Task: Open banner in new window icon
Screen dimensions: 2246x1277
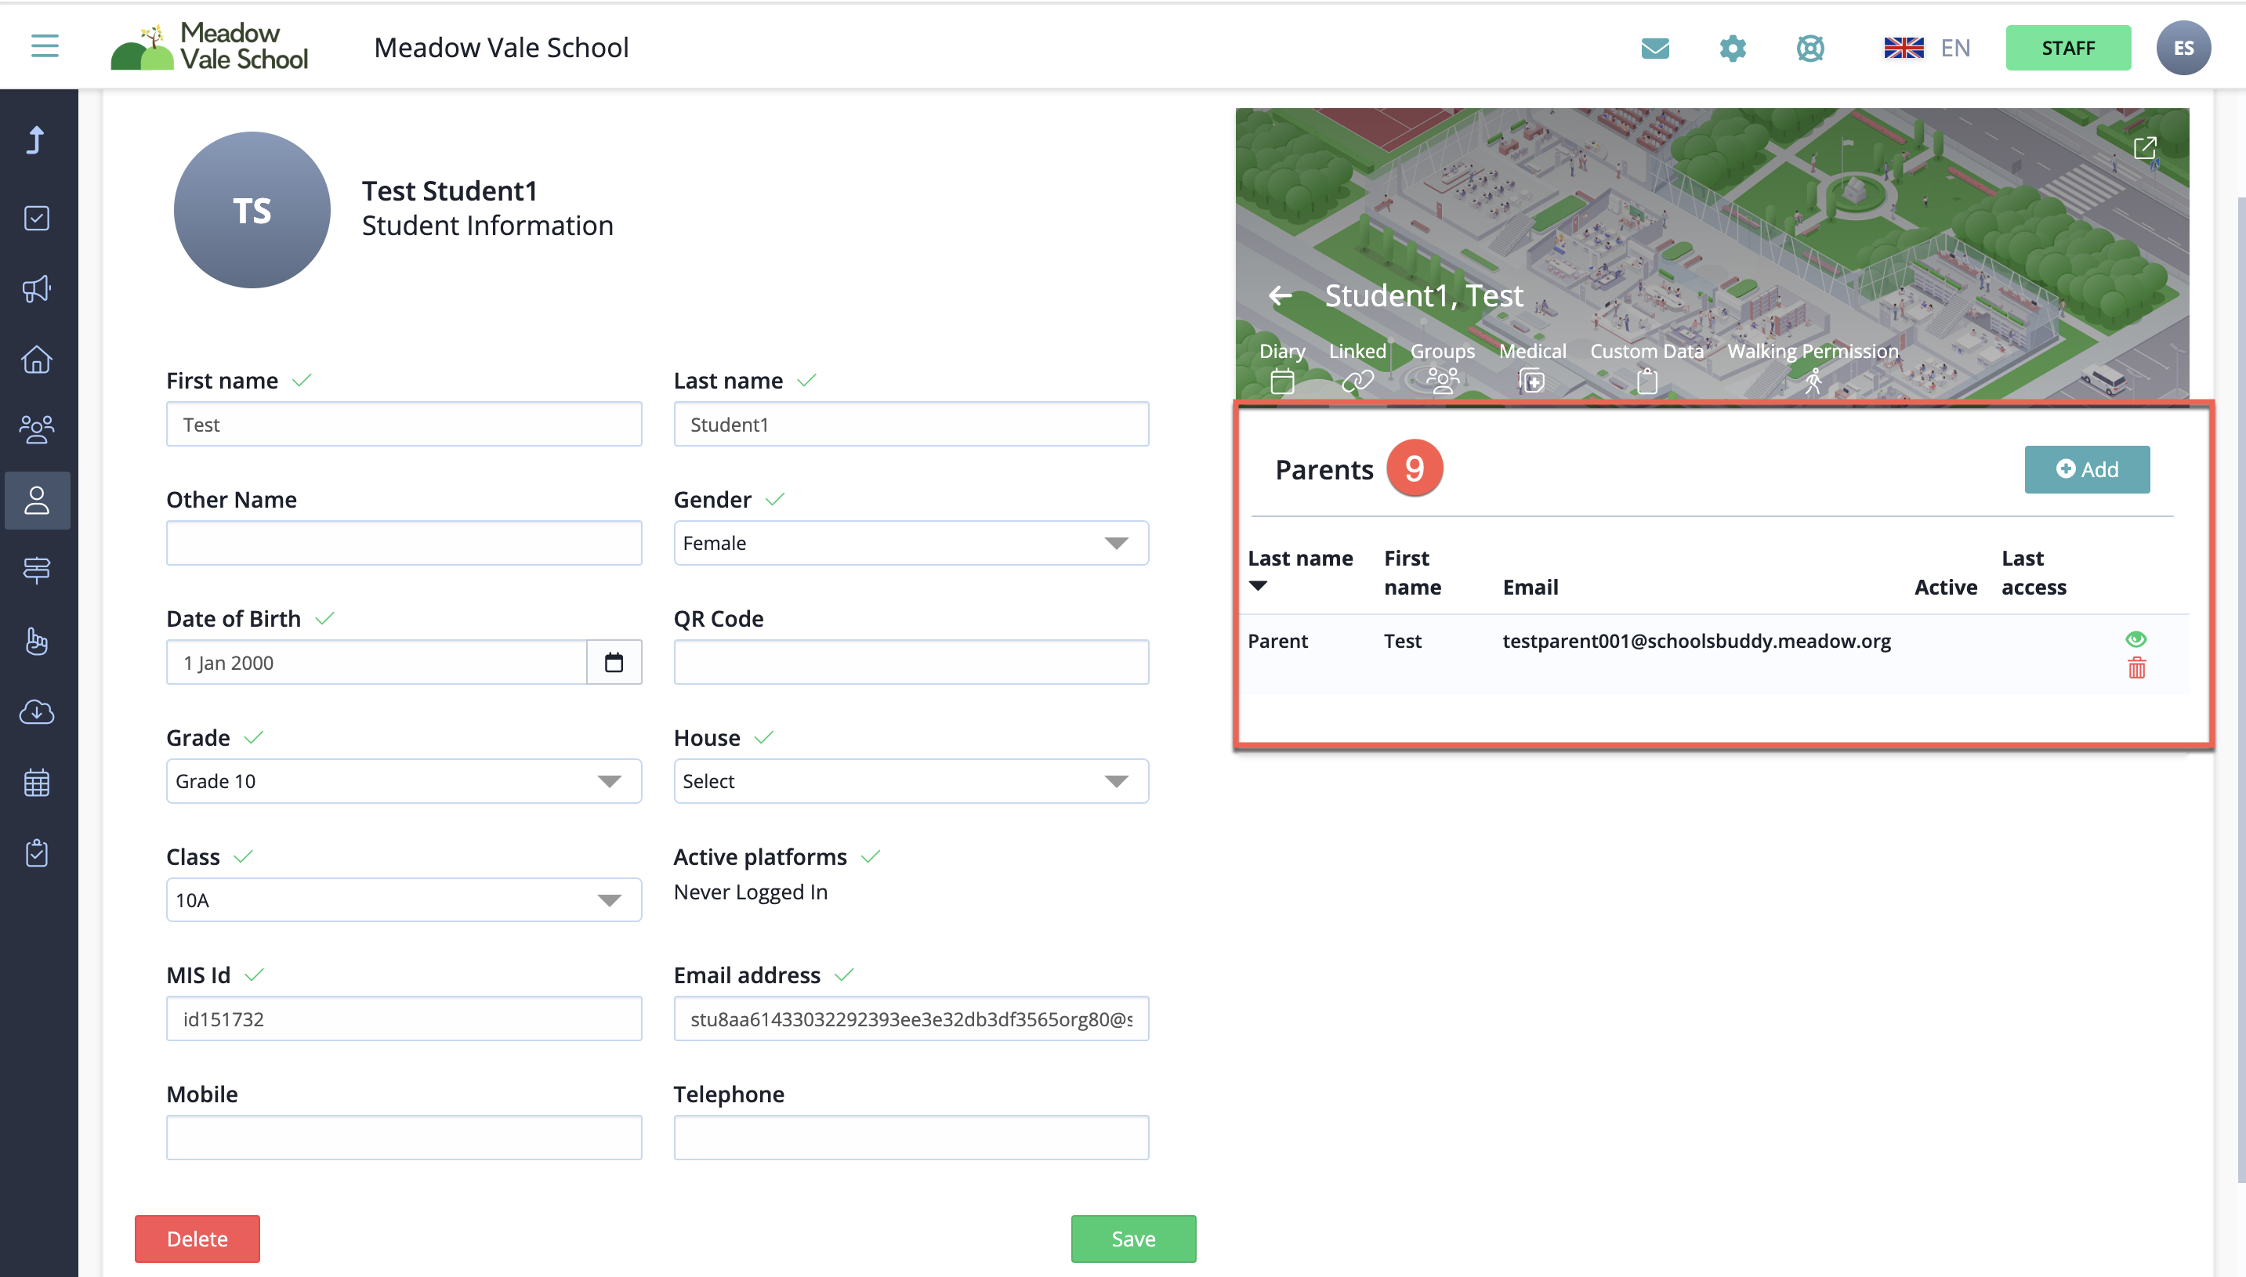Action: [2144, 148]
